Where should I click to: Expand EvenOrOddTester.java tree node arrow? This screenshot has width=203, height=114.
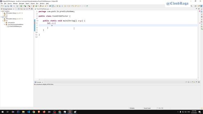tap(6, 26)
